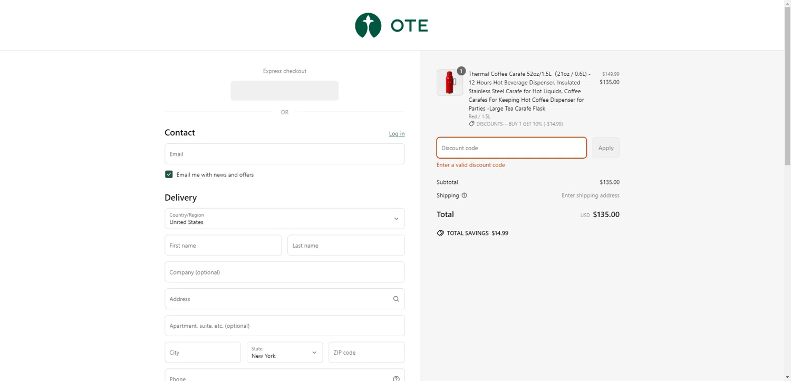This screenshot has height=381, width=791.
Task: Focus the Apartment, suite, etc. field
Action: click(285, 326)
